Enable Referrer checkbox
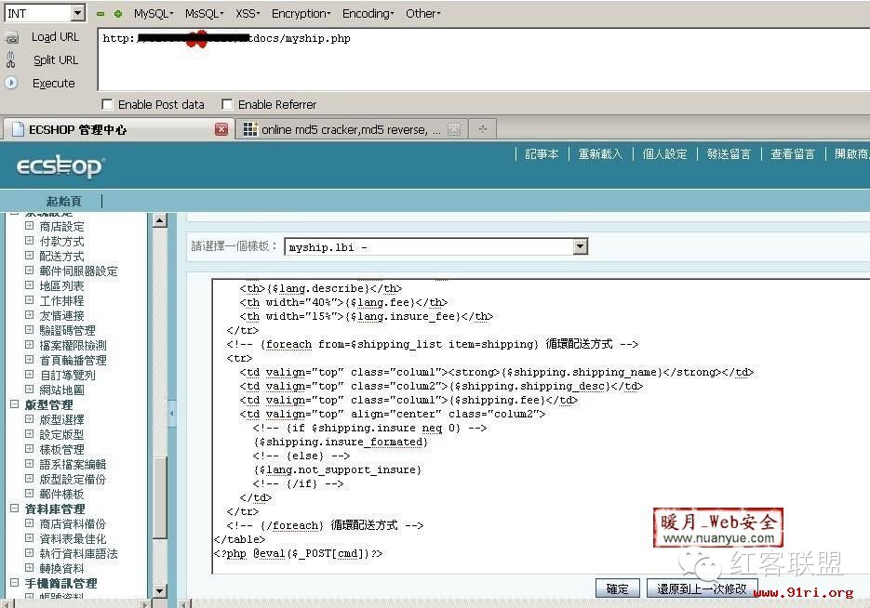Screen dimensions: 870x608 coord(227,104)
